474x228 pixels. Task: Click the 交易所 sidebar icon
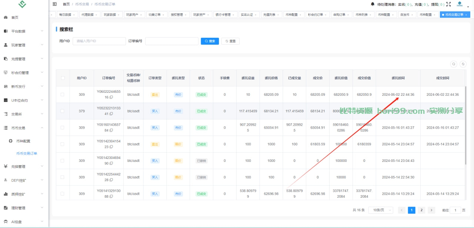click(6, 114)
